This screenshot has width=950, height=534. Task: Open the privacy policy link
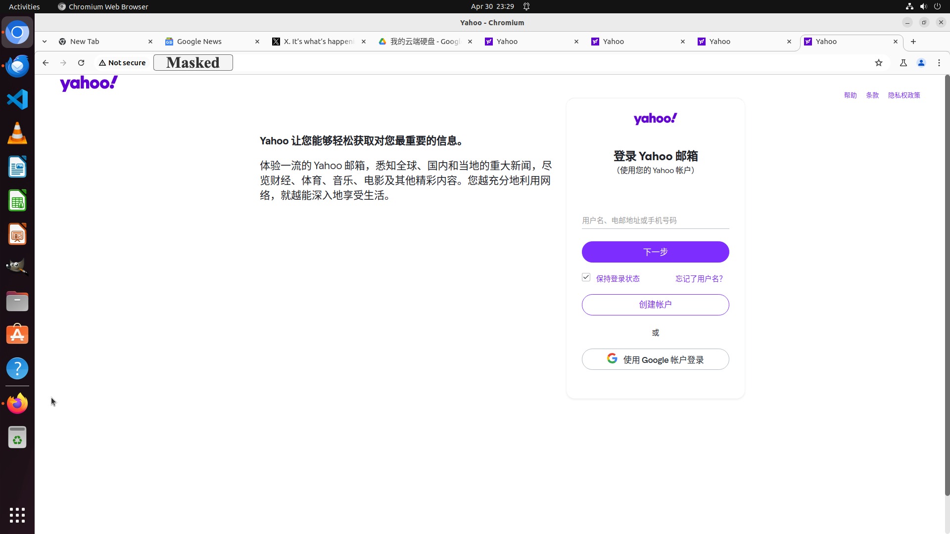(x=904, y=95)
